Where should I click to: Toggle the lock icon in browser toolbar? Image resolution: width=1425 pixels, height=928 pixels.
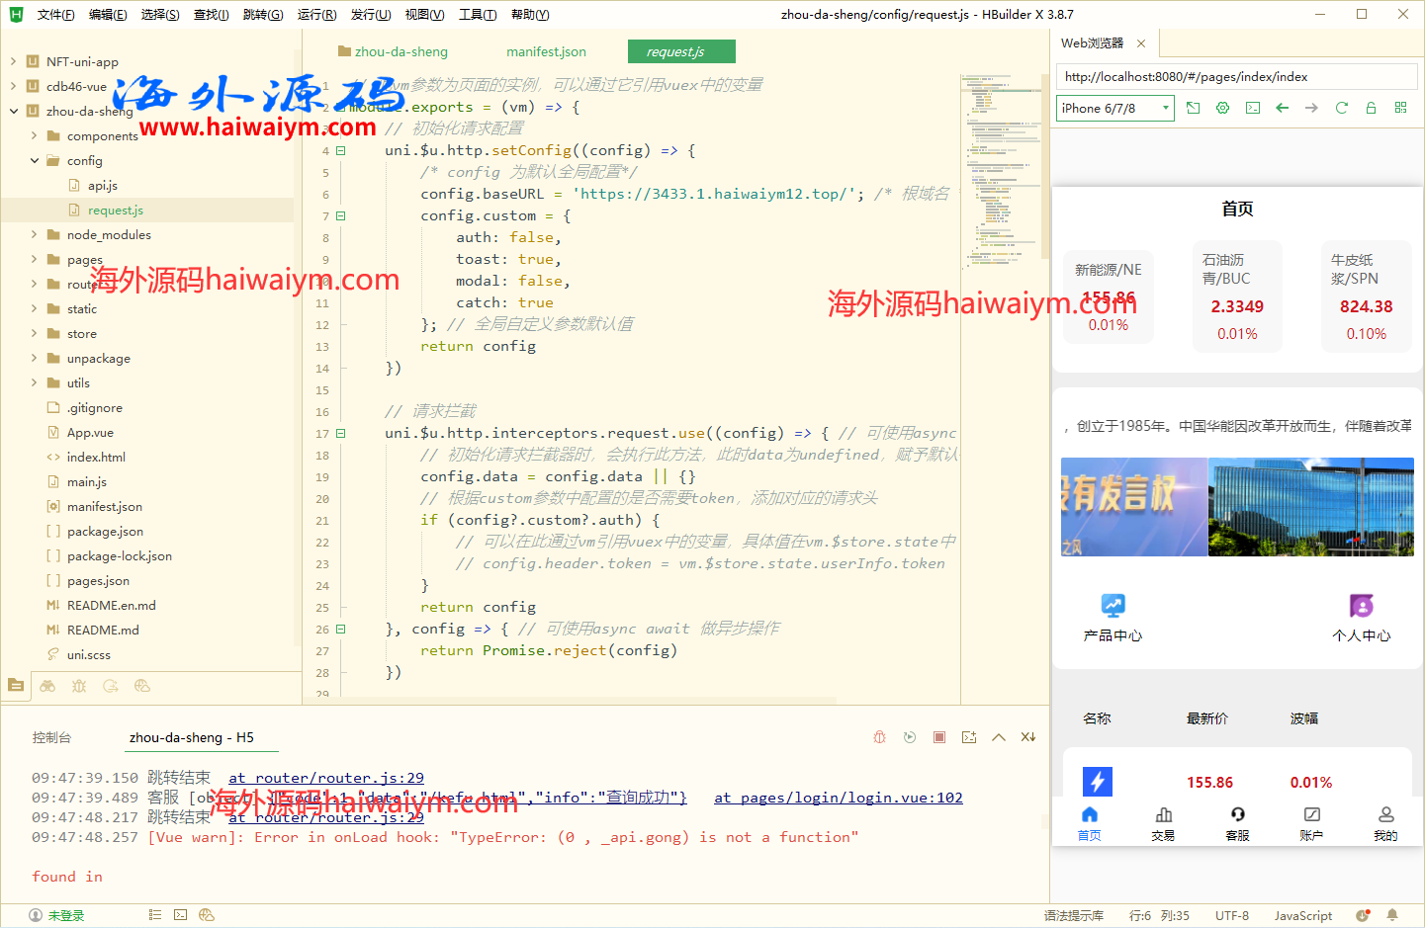1371,108
